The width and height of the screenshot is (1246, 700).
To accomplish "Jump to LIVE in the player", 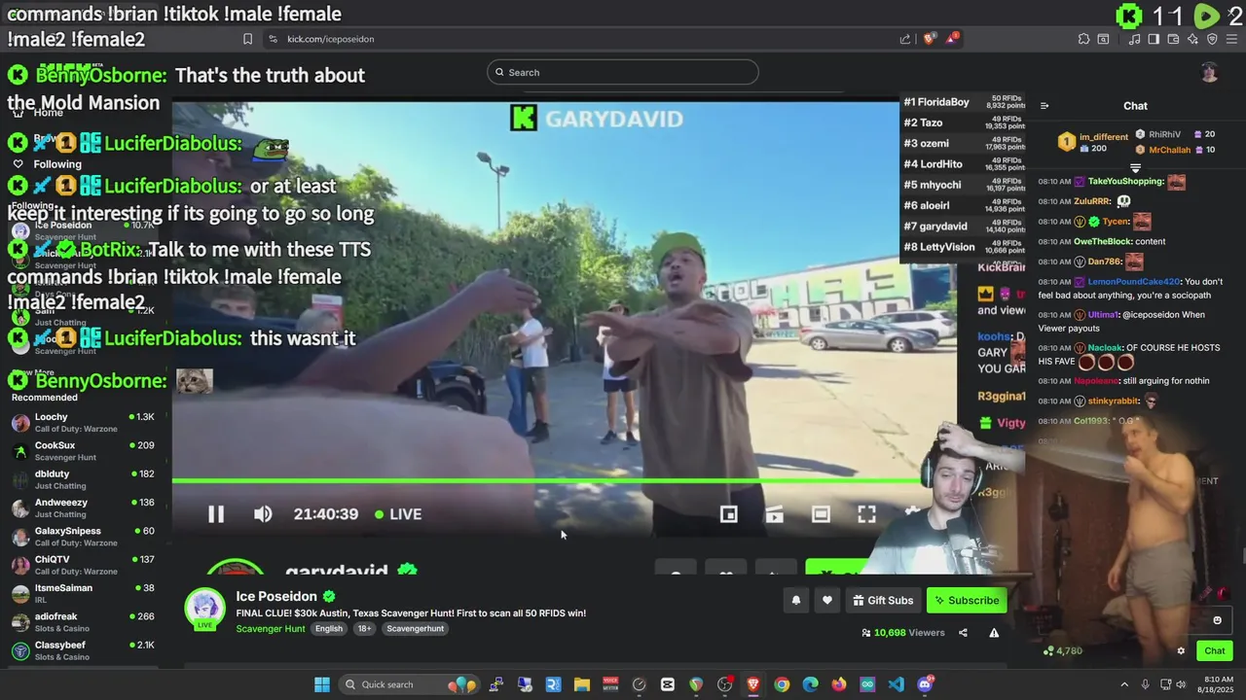I will 398,514.
